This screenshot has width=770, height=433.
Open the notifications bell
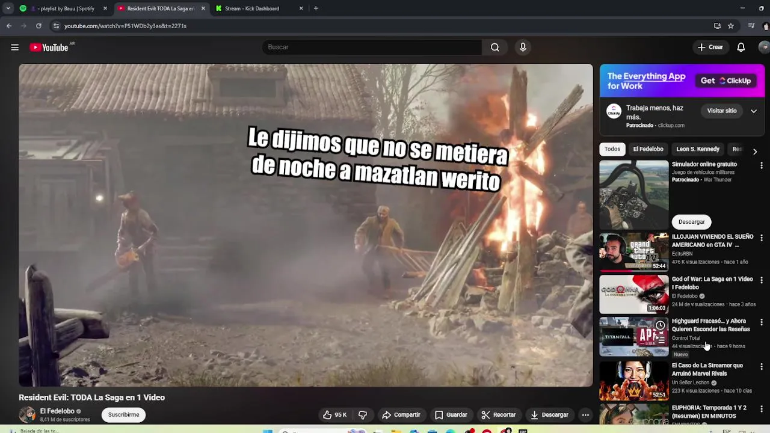click(x=741, y=48)
